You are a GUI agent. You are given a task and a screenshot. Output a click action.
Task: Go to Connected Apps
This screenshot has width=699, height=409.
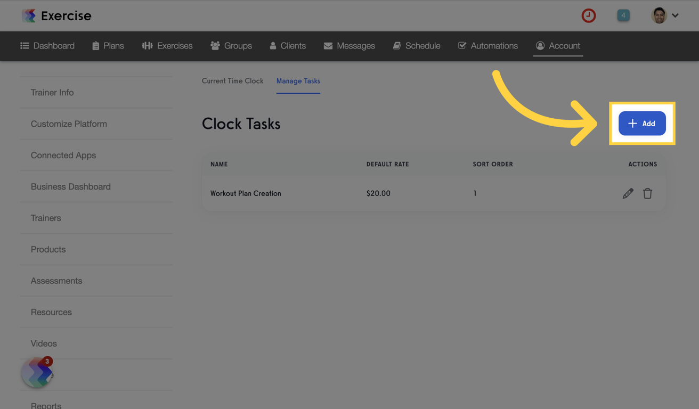[x=96, y=156]
